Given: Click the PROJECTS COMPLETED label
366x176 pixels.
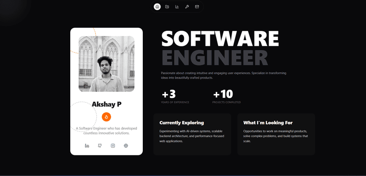Looking at the screenshot, I should 226,102.
